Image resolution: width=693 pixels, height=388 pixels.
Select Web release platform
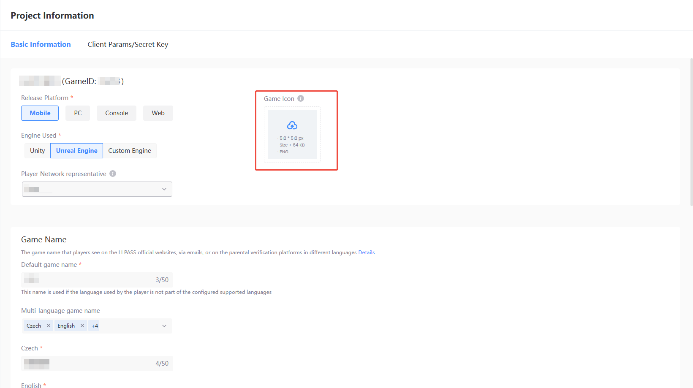[x=158, y=113]
